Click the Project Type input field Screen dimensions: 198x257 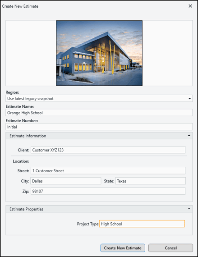coord(142,224)
